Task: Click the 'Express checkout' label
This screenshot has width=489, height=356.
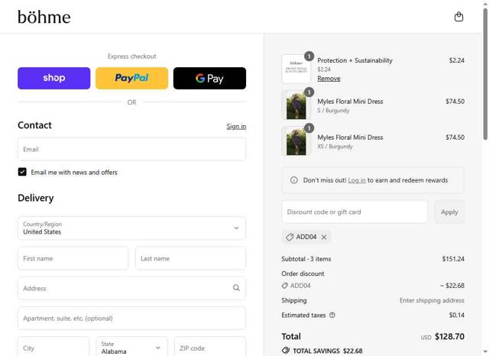Action: point(131,57)
